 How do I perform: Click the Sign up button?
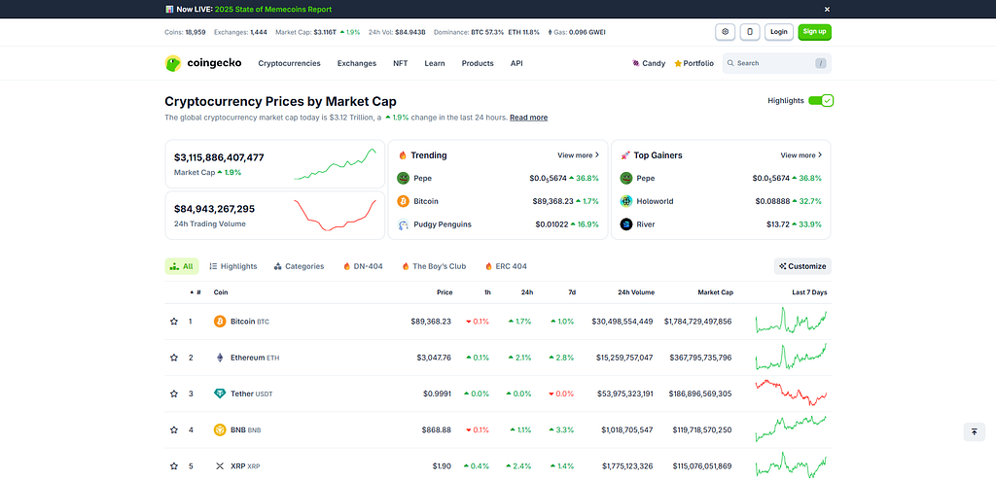pyautogui.click(x=814, y=32)
